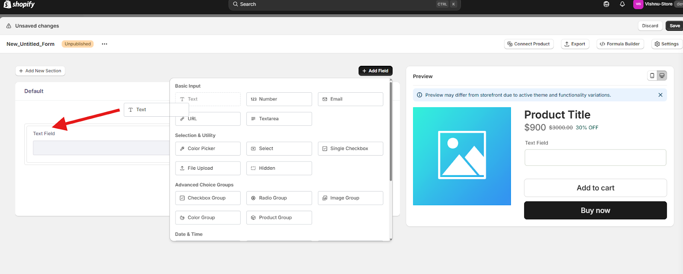Switch preview to mobile view
Viewport: 683px width, 274px height.
[652, 76]
